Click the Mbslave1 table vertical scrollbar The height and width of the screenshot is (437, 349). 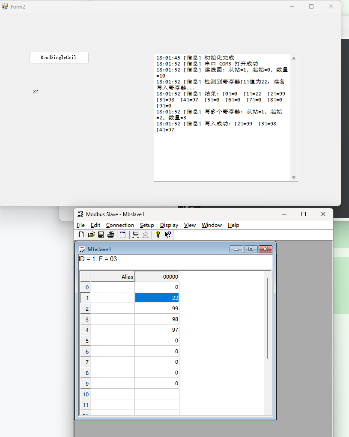tap(268, 318)
